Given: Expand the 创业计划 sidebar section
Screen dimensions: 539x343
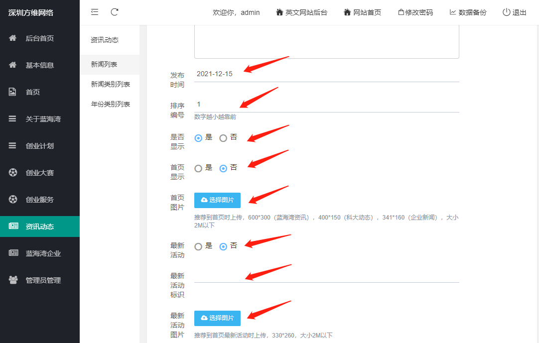Looking at the screenshot, I should pos(39,146).
